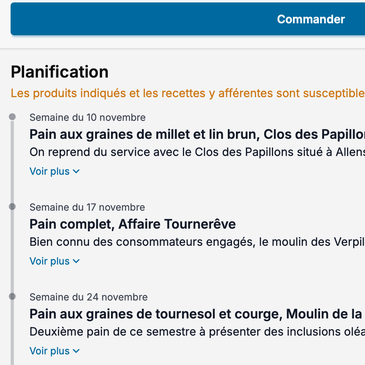The image size is (365, 365).
Task: Select the Semaine du 17 novembre label
Action: tap(87, 207)
